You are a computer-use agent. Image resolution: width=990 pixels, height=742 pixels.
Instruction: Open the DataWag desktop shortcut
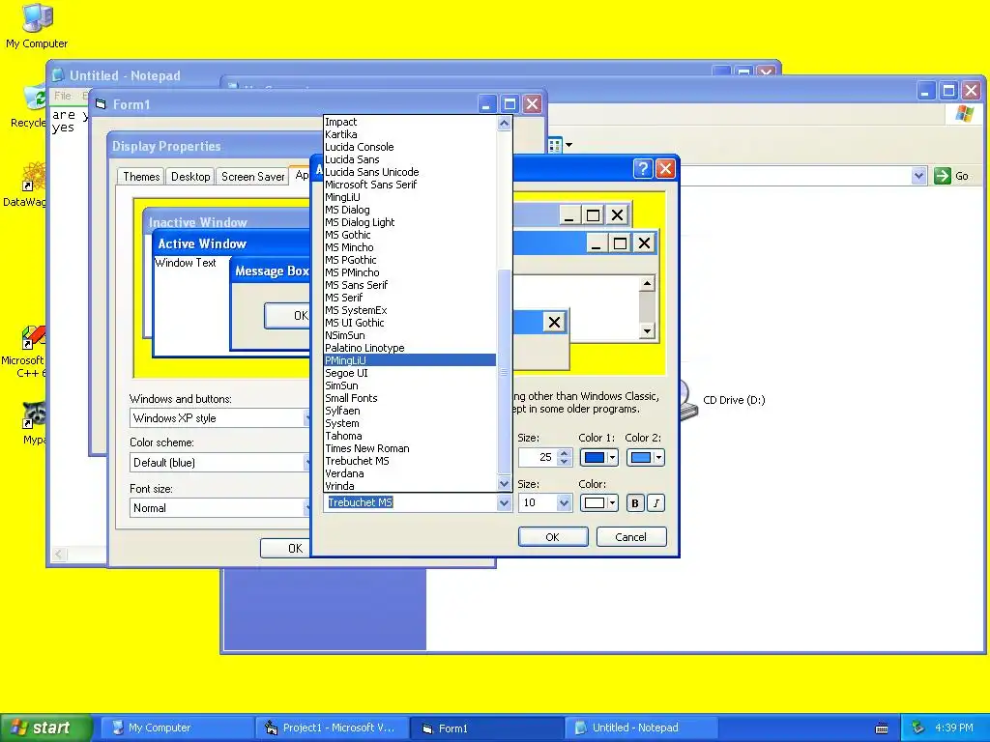pos(28,185)
